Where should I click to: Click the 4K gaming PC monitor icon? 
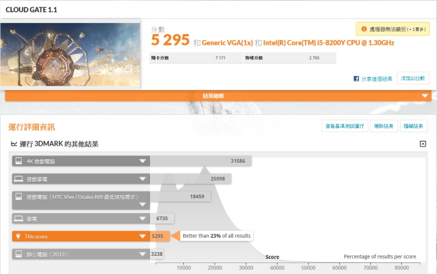[x=19, y=161]
